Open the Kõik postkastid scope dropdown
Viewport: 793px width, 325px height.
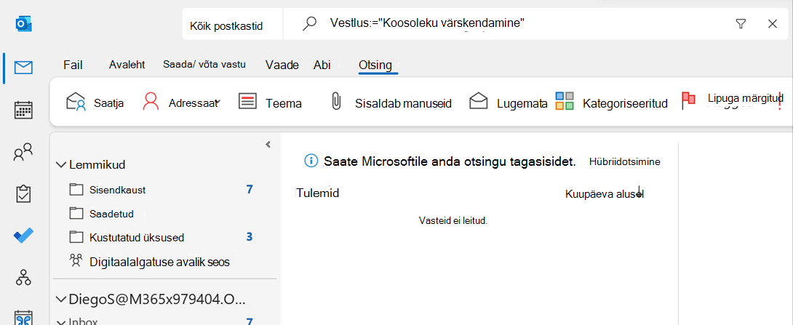point(232,24)
